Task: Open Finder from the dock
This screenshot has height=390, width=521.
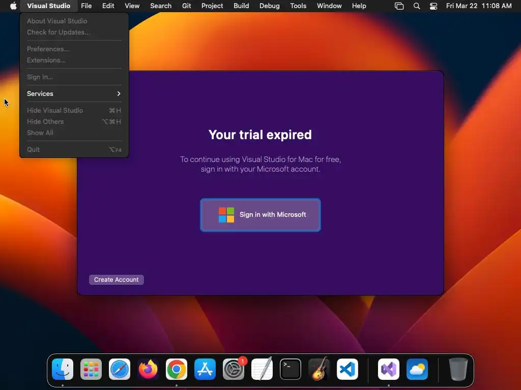Action: pyautogui.click(x=63, y=369)
